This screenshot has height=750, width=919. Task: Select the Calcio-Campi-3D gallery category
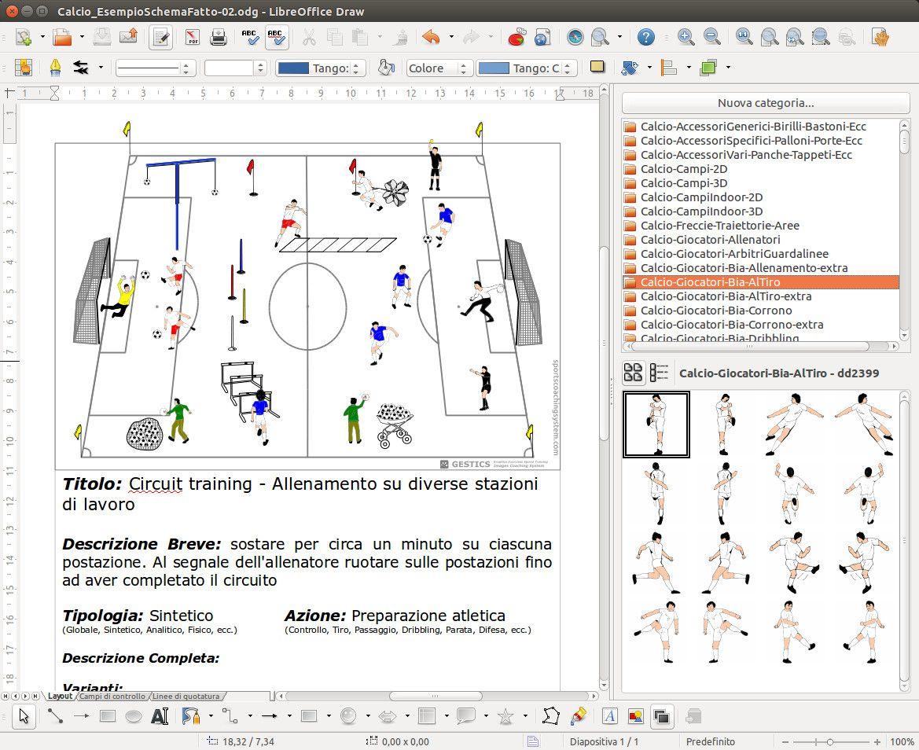pos(683,183)
